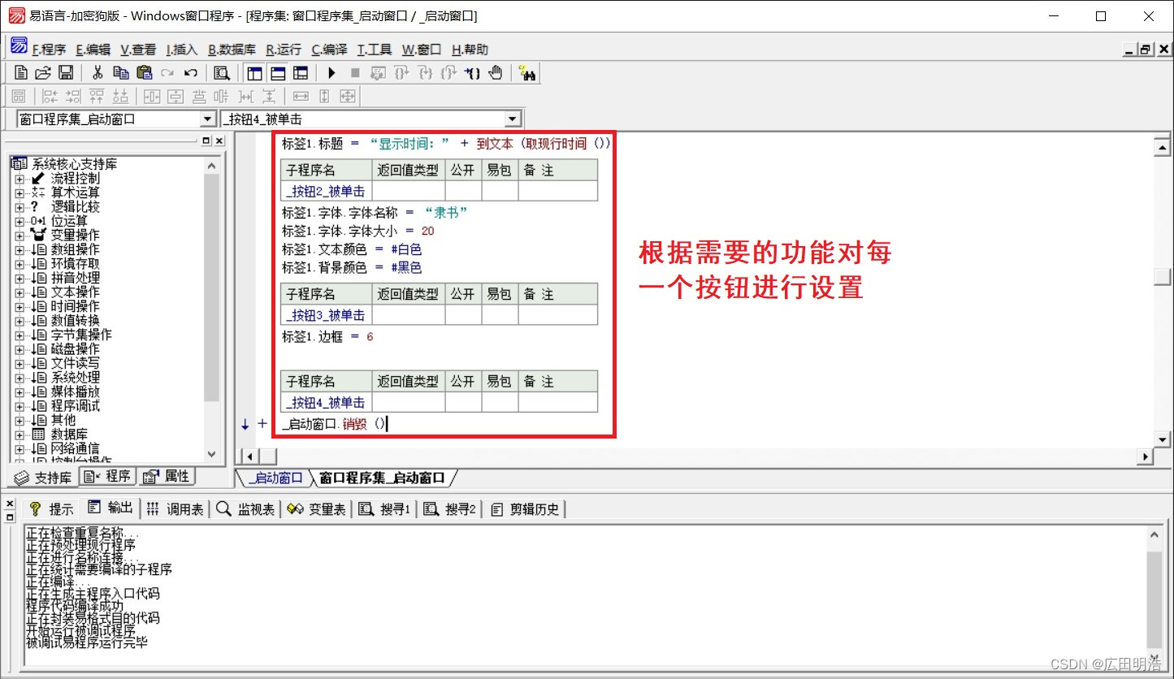Open the T.工具 menu
1174x679 pixels.
point(375,50)
